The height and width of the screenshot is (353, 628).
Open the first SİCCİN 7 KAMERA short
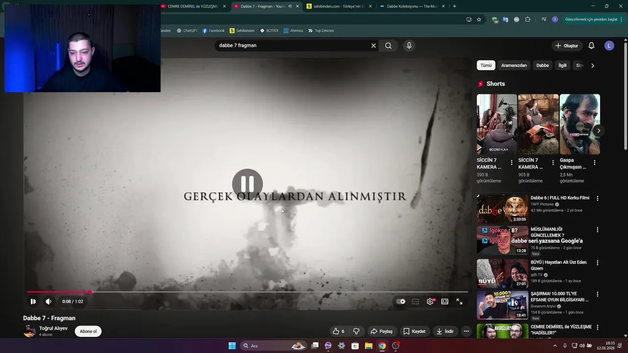[497, 124]
